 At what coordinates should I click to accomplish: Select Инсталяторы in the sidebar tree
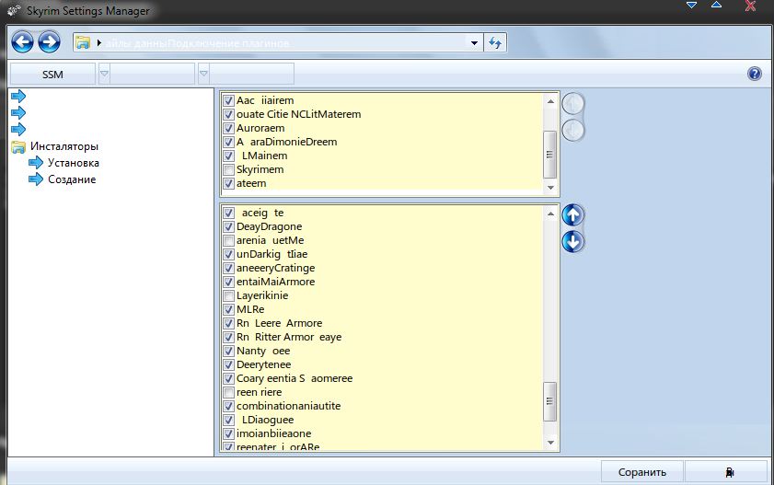(64, 146)
